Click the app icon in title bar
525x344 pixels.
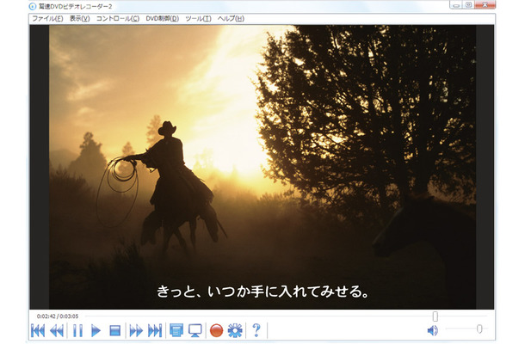coord(33,6)
